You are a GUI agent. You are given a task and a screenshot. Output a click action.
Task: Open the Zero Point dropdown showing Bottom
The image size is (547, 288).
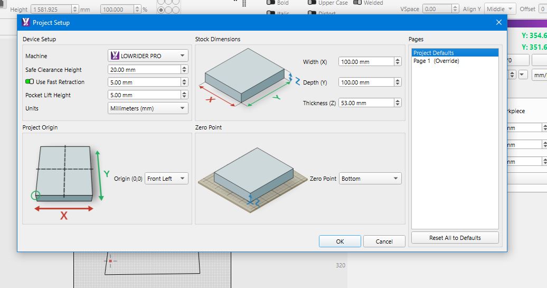pos(370,179)
